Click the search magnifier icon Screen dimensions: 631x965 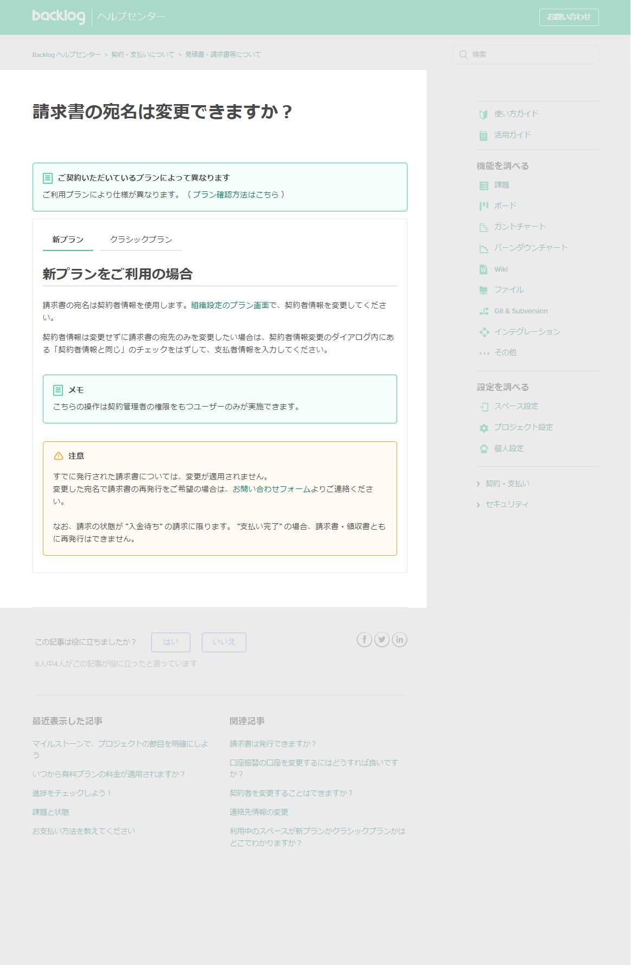point(463,55)
